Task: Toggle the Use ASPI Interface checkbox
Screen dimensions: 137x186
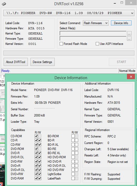Action: (x=97, y=44)
